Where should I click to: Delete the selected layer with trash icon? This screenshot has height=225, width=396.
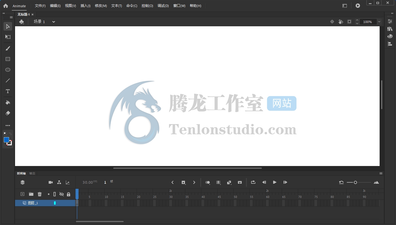pyautogui.click(x=40, y=194)
